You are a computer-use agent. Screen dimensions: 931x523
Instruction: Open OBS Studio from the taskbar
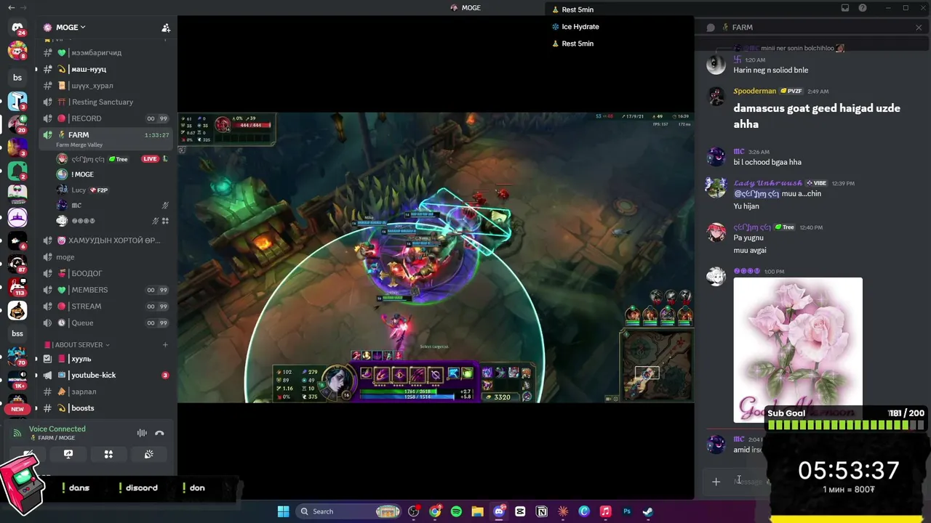[x=414, y=511]
